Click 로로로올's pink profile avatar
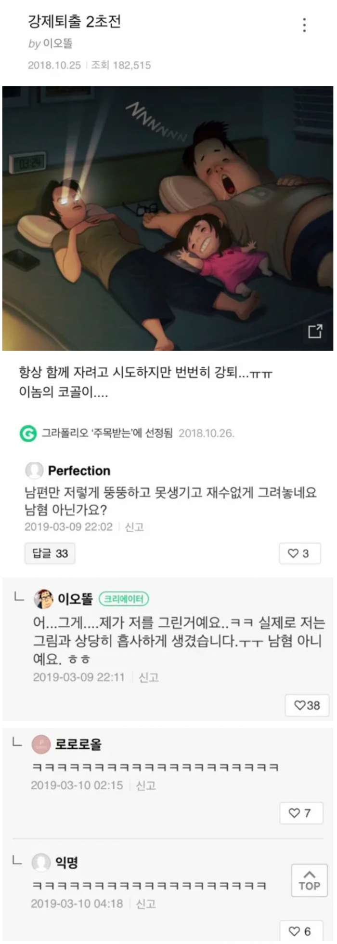This screenshot has height=944, width=337. pyautogui.click(x=41, y=744)
